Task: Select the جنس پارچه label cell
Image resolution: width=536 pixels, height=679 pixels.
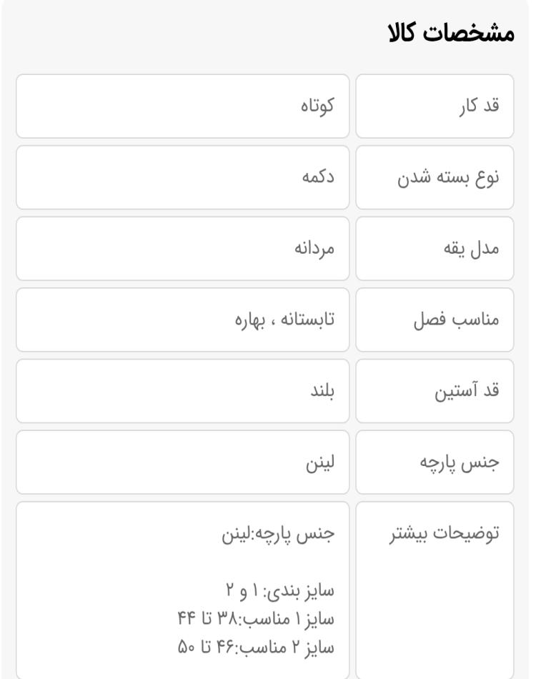Action: click(x=435, y=462)
